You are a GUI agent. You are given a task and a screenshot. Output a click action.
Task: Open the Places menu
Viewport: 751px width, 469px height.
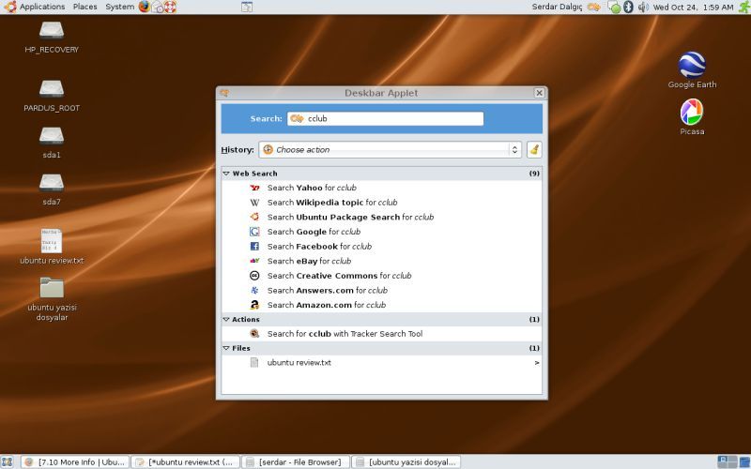tap(84, 7)
